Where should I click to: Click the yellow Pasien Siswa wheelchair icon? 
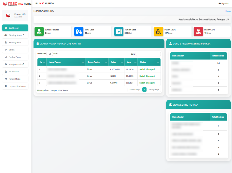pyautogui.click(x=158, y=31)
